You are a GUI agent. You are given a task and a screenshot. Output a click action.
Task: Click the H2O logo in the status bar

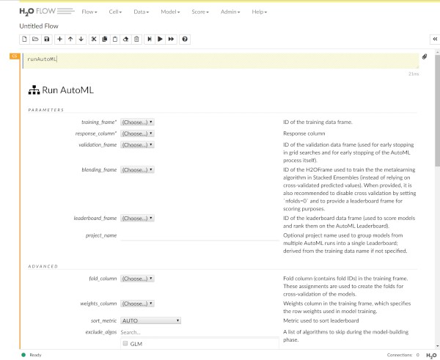(431, 356)
